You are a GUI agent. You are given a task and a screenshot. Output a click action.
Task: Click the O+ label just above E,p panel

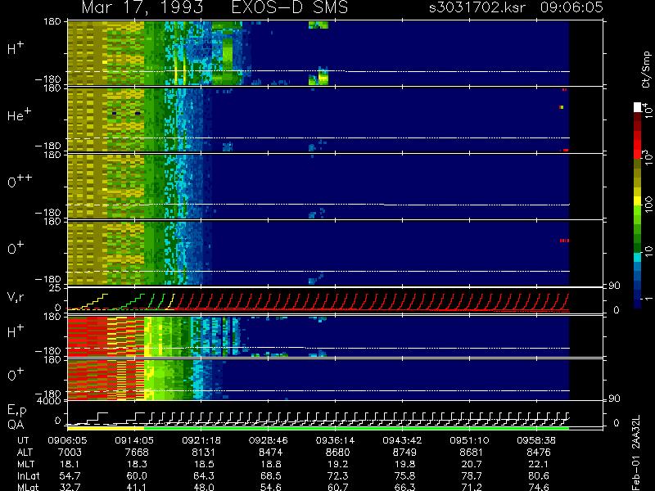tap(16, 374)
